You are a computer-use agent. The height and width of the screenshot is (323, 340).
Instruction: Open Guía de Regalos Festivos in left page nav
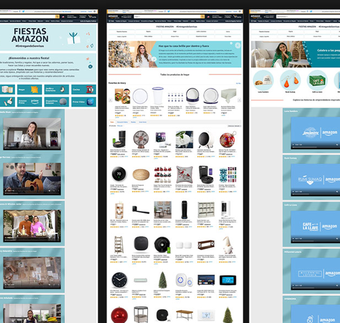tap(88, 21)
